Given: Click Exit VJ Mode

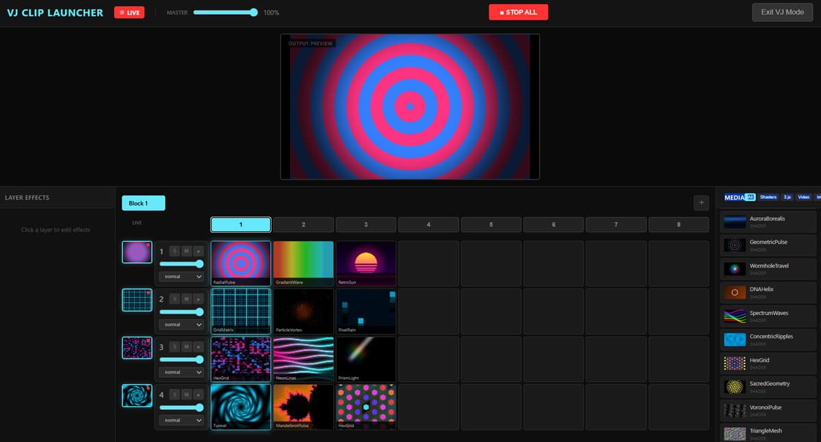Looking at the screenshot, I should [781, 12].
